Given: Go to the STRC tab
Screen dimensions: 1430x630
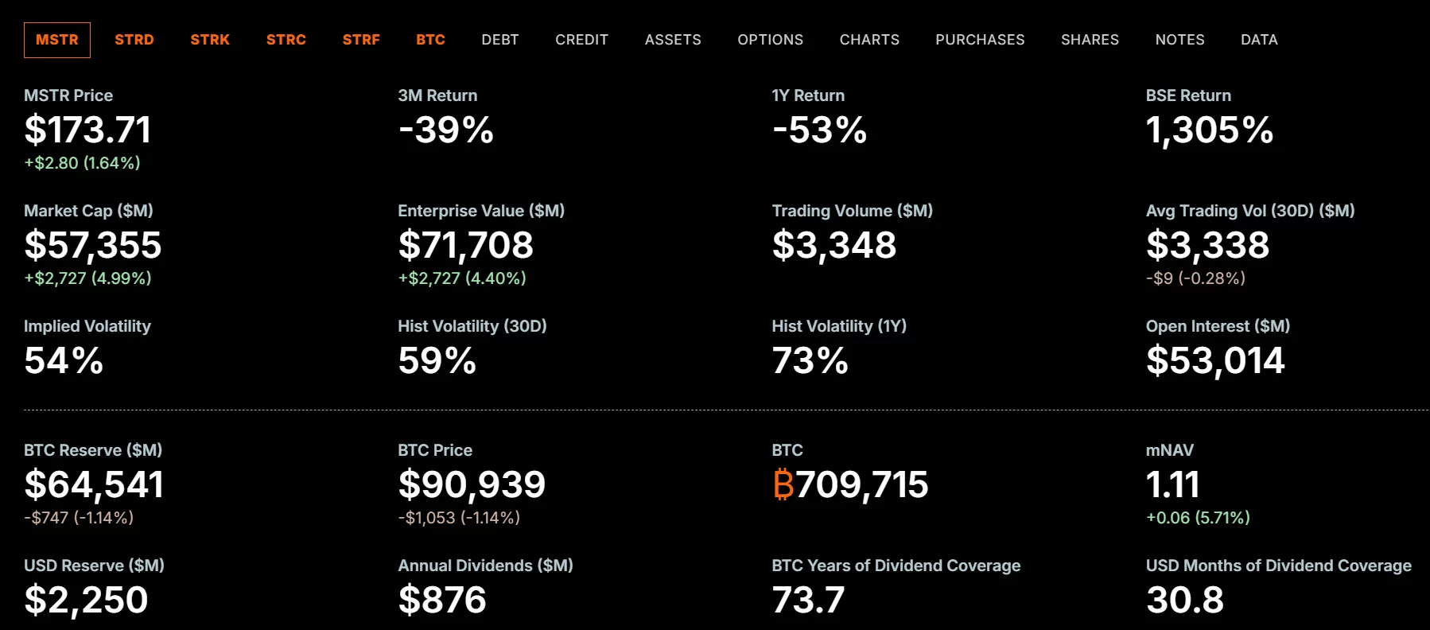Looking at the screenshot, I should click(x=286, y=40).
